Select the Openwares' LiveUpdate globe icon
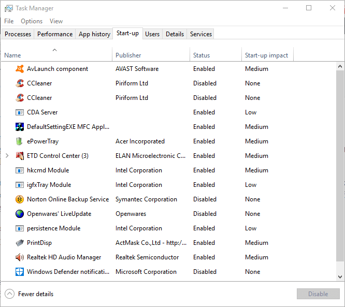The width and height of the screenshot is (345, 307). [20, 214]
